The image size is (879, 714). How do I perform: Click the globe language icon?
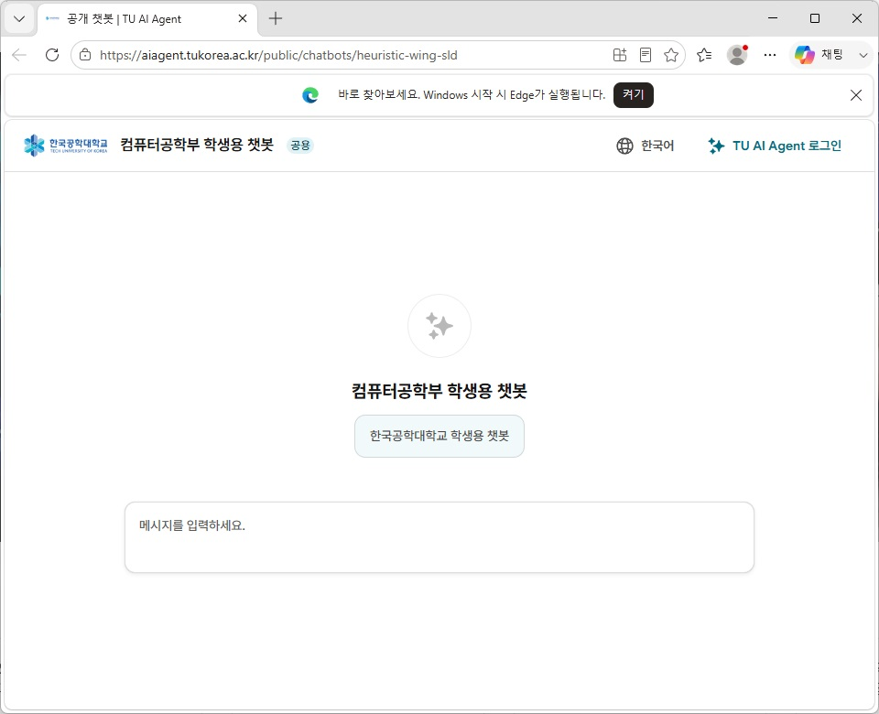(624, 146)
